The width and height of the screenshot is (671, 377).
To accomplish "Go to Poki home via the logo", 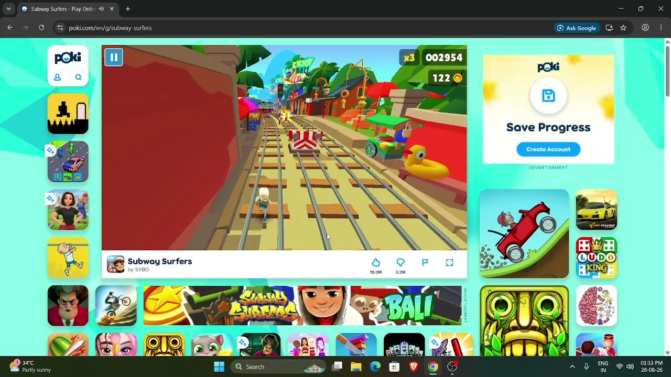I will 68,58.
